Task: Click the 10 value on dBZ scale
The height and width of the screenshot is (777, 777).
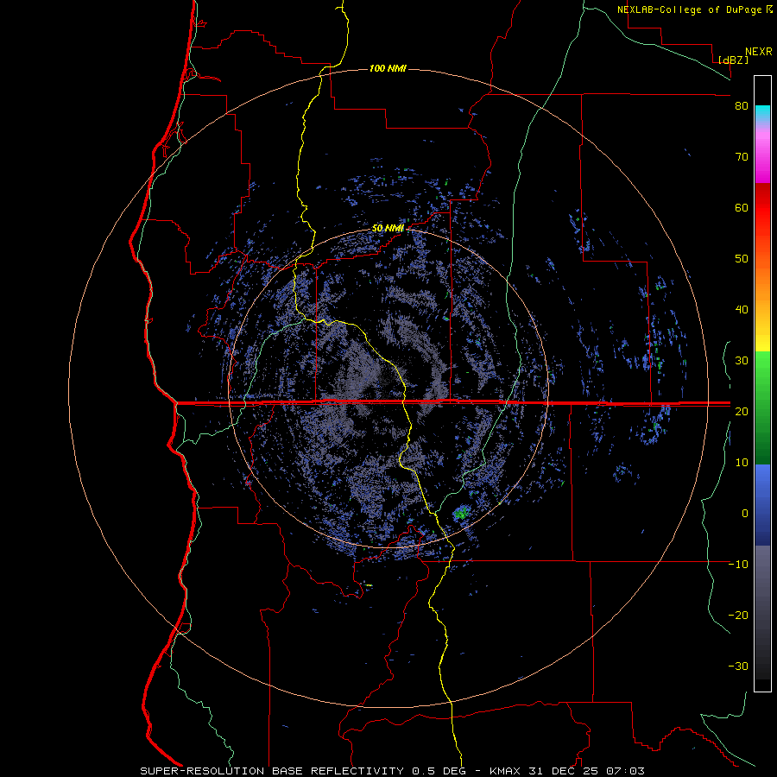Action: click(x=742, y=463)
